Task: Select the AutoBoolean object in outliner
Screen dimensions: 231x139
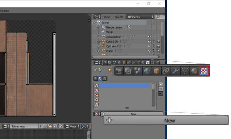Action: [x=114, y=37]
